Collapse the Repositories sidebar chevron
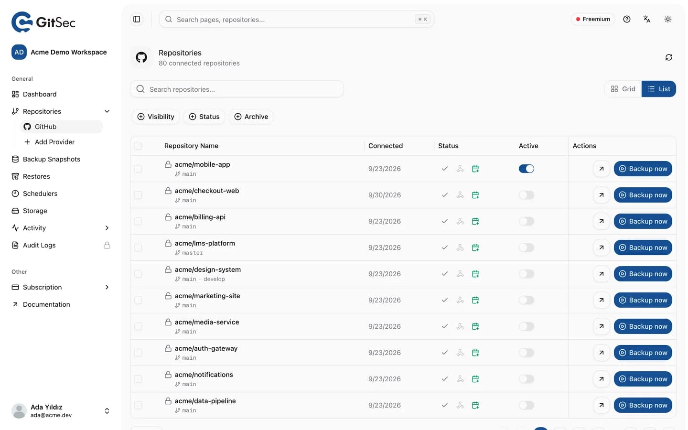688x430 pixels. coord(107,111)
